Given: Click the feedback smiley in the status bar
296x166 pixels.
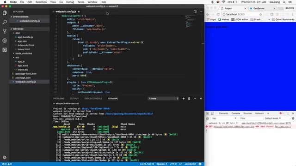Looking at the screenshot, I should 200,164.
